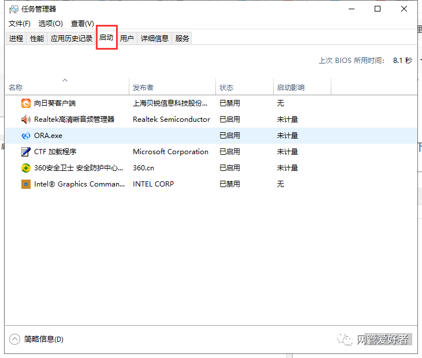Viewport: 422px width, 358px height.
Task: Click the ORA.exe globe icon
Action: (x=26, y=136)
